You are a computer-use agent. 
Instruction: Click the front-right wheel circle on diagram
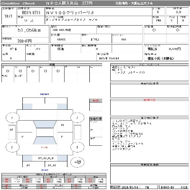click(x=77, y=118)
